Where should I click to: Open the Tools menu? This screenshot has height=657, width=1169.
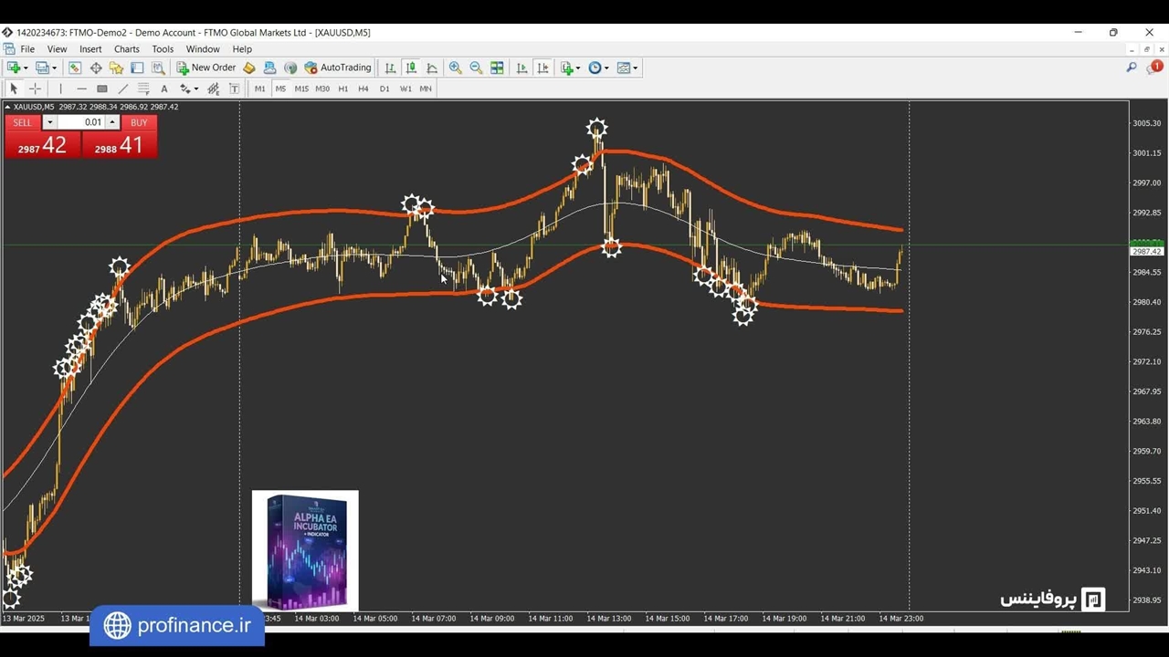click(x=163, y=49)
